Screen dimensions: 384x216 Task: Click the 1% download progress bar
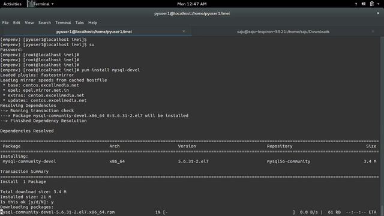click(226, 212)
